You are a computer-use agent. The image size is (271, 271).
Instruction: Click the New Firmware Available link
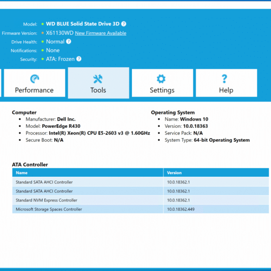coord(101,33)
